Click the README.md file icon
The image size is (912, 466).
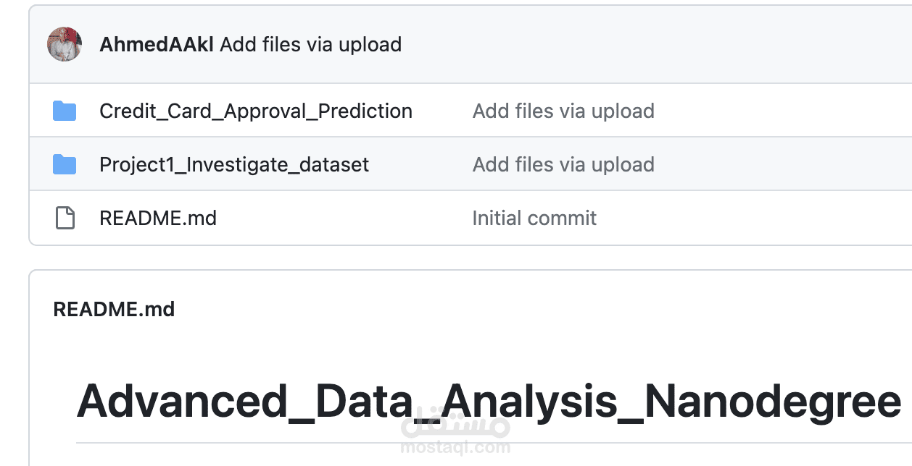click(65, 218)
